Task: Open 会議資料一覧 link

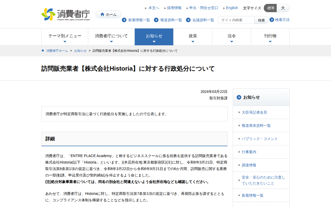Action: [x=203, y=20]
